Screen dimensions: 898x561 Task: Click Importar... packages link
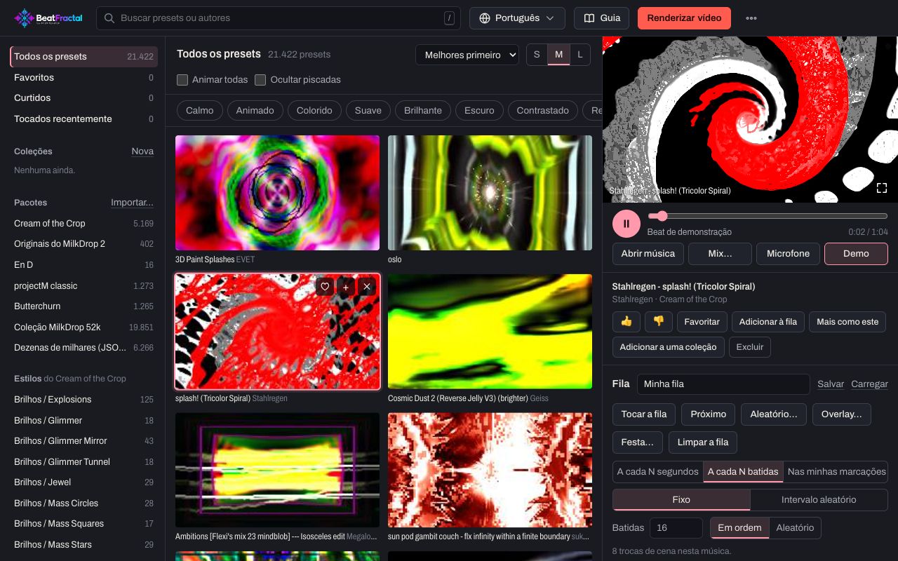pyautogui.click(x=132, y=203)
